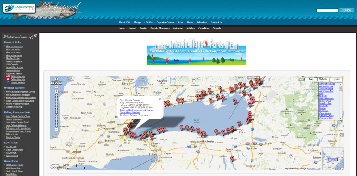Click the site search input field
Image resolution: width=357 pixels, height=176 pixels.
tap(327, 10)
